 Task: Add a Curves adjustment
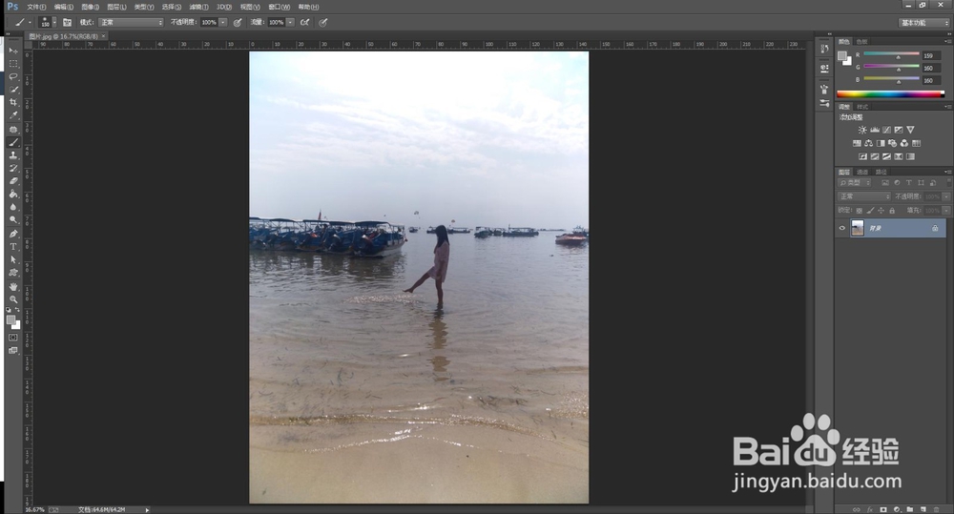tap(886, 130)
